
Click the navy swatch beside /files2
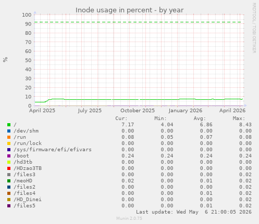[x=9, y=187]
